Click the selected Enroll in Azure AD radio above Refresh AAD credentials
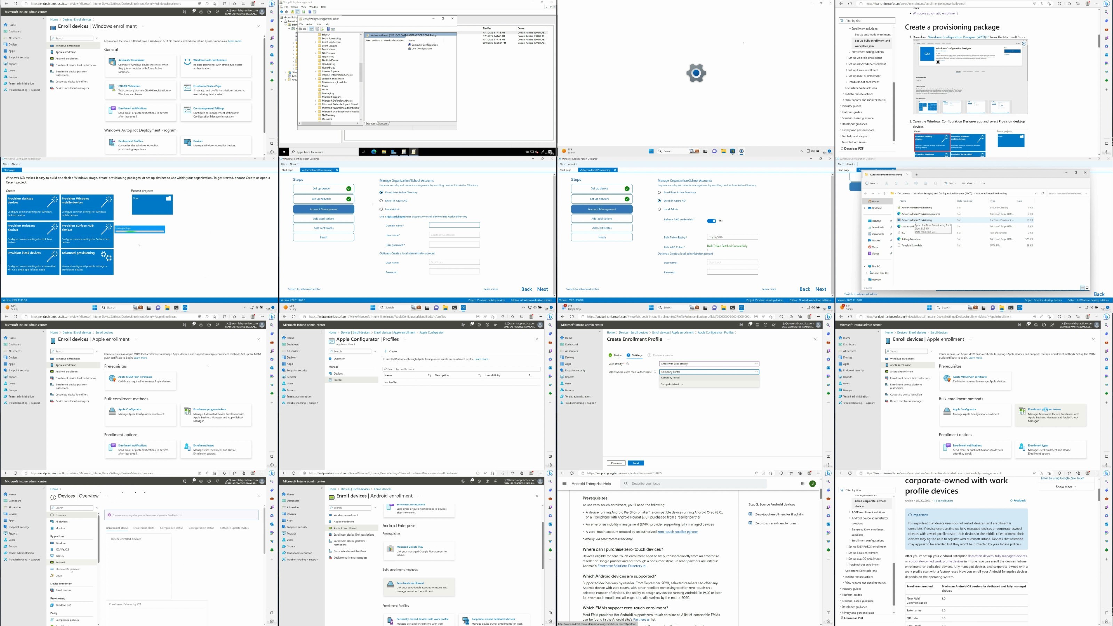The width and height of the screenshot is (1113, 626). pos(659,200)
